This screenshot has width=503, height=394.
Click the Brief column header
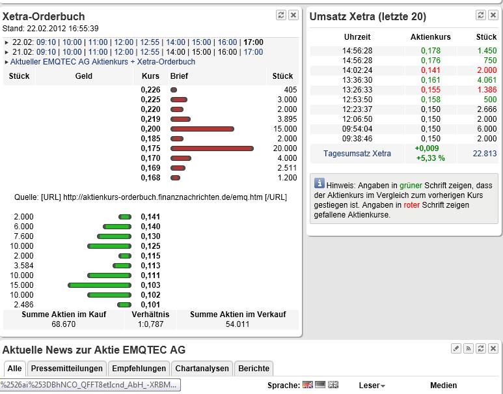(179, 76)
